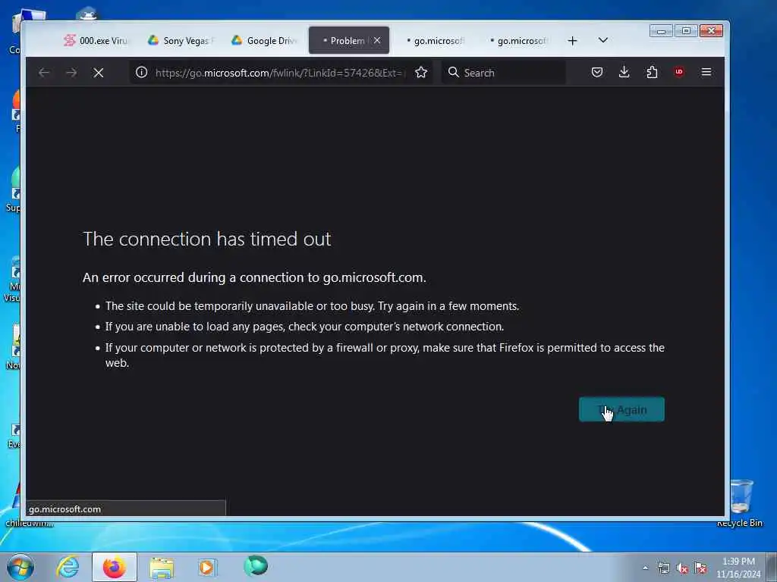Click the go.microsoft.com status bar text
Screen dimensions: 777x582
[x=65, y=509]
